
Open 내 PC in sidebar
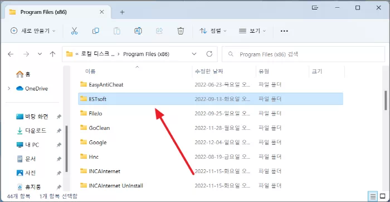(28, 145)
